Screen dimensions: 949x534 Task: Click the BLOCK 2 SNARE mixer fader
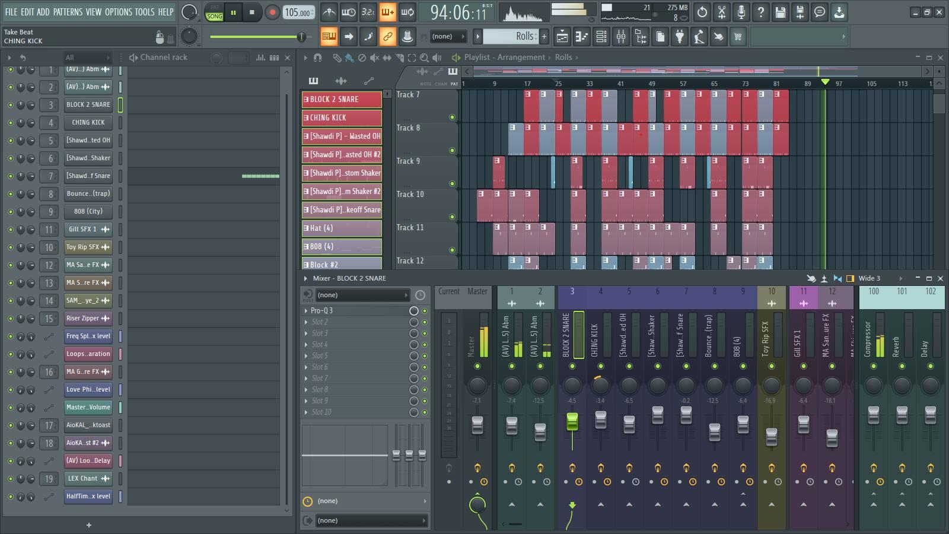[x=572, y=422]
